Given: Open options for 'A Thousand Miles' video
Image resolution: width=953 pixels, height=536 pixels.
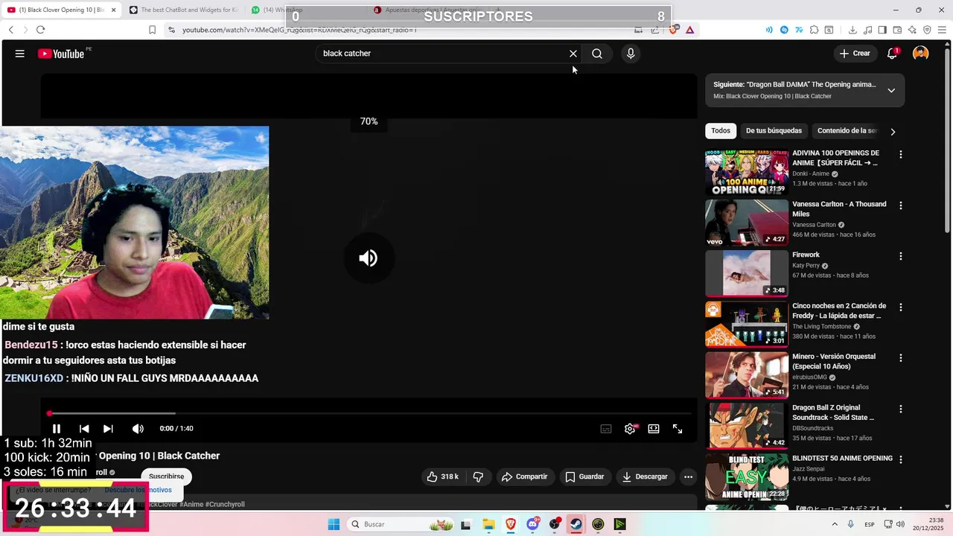Looking at the screenshot, I should tap(901, 205).
